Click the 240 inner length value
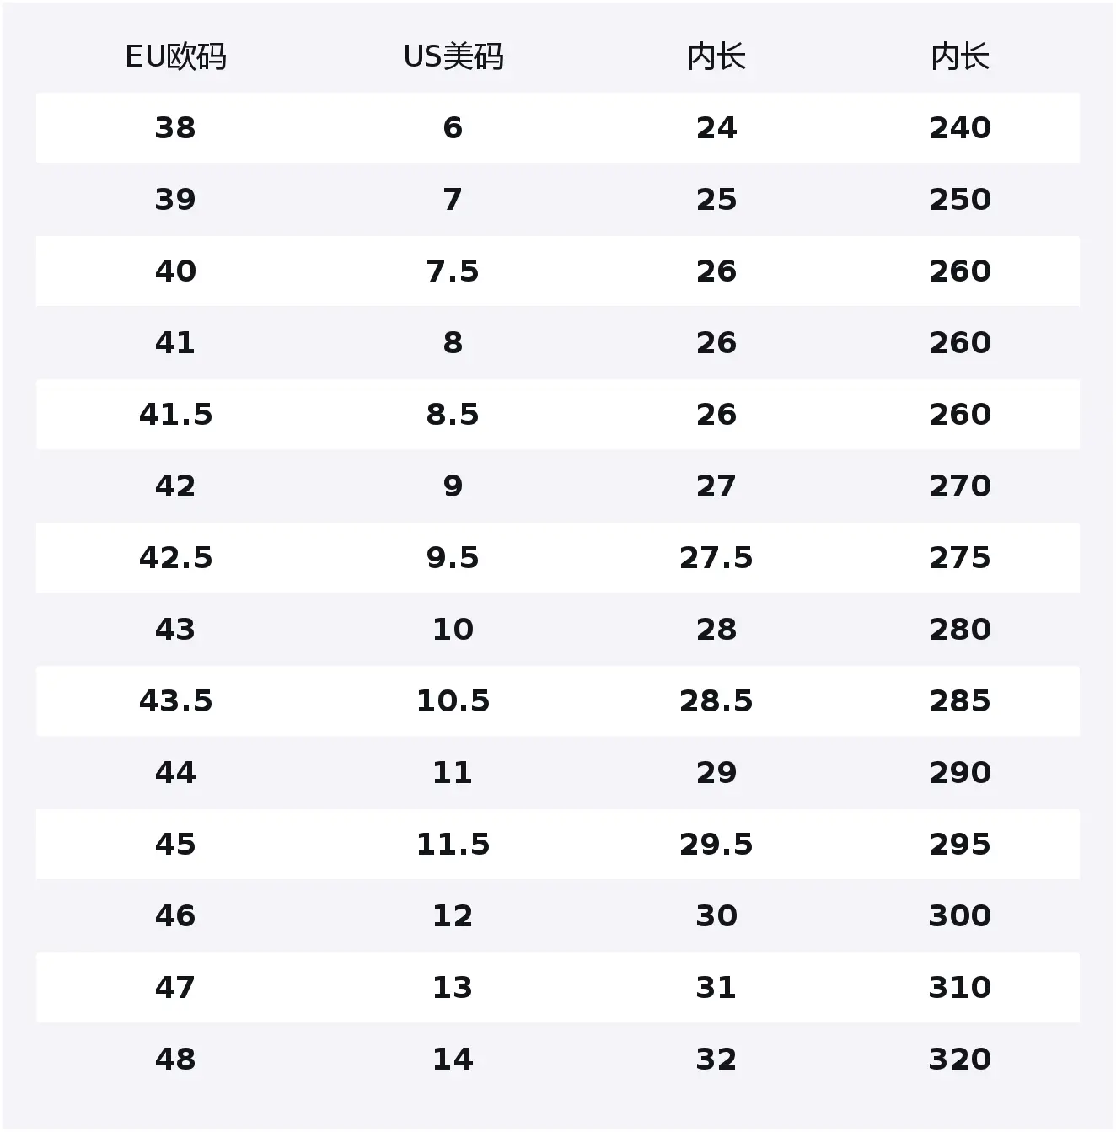The height and width of the screenshot is (1132, 1116). [x=960, y=128]
